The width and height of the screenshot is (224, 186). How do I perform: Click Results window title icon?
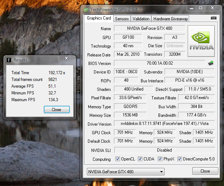[x=9, y=60]
